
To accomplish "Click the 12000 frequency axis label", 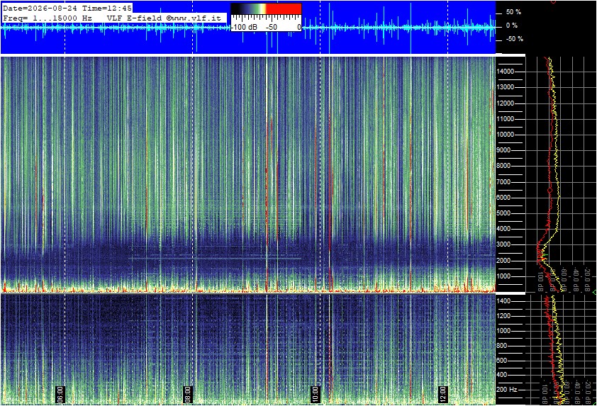I will point(506,103).
